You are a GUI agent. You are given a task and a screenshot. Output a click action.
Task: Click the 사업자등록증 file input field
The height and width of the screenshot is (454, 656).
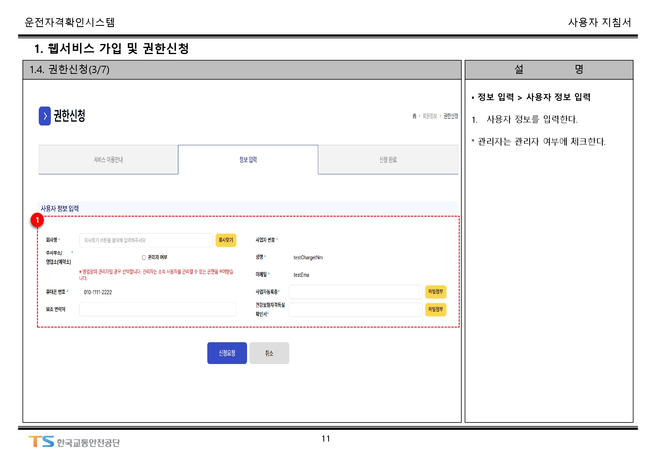355,292
